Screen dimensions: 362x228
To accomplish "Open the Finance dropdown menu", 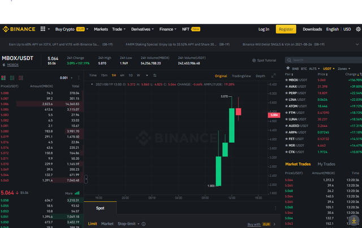I will tap(168, 29).
